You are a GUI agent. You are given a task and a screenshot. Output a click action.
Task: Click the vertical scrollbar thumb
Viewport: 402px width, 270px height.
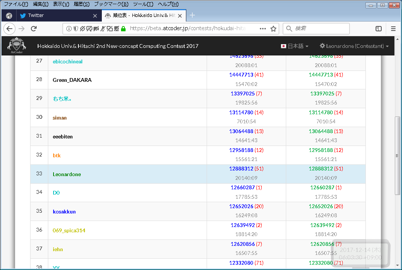tap(397, 156)
